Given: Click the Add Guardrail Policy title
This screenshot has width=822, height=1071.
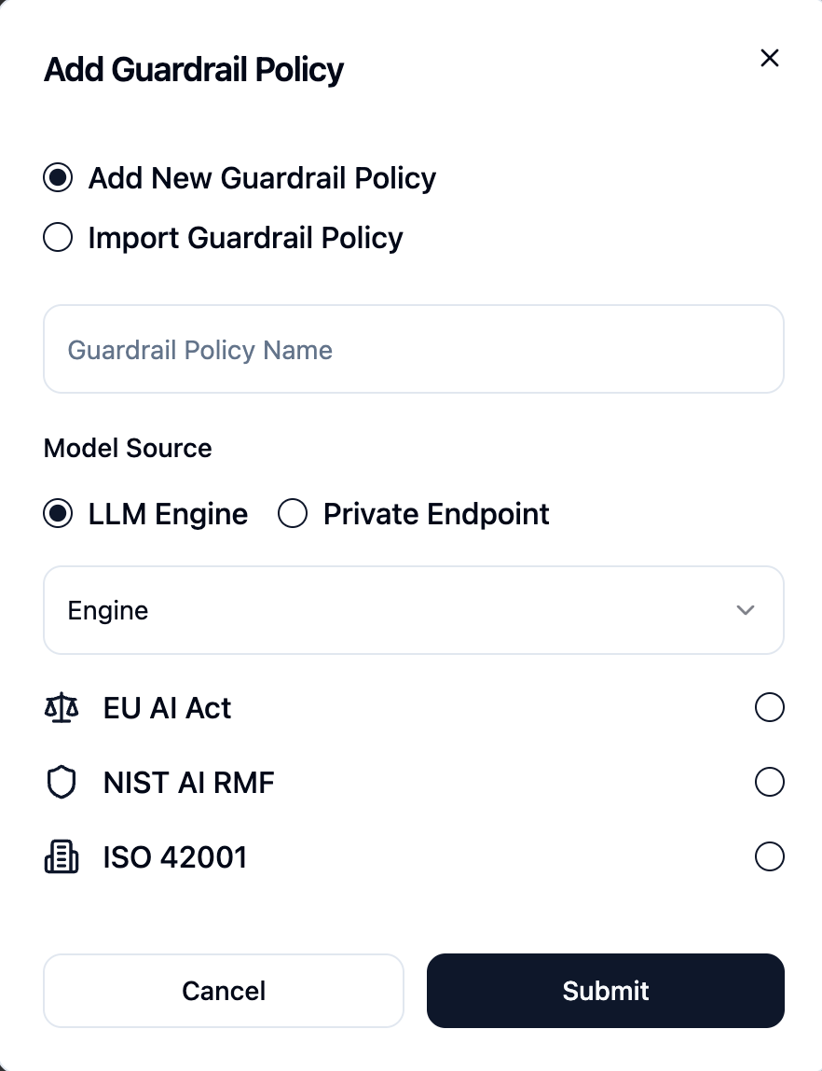Looking at the screenshot, I should (x=193, y=69).
